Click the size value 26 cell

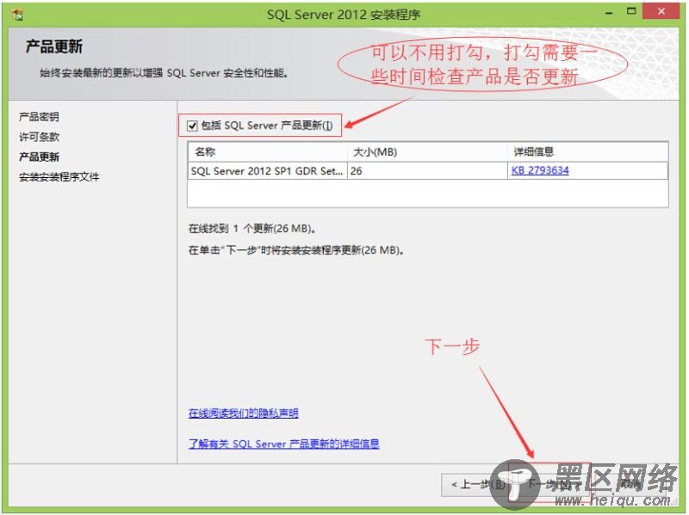(427, 171)
